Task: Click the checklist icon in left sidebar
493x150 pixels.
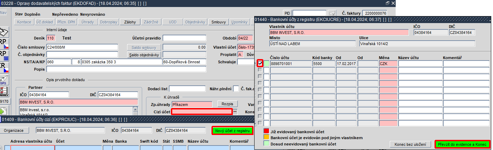Action: pyautogui.click(x=4, y=92)
